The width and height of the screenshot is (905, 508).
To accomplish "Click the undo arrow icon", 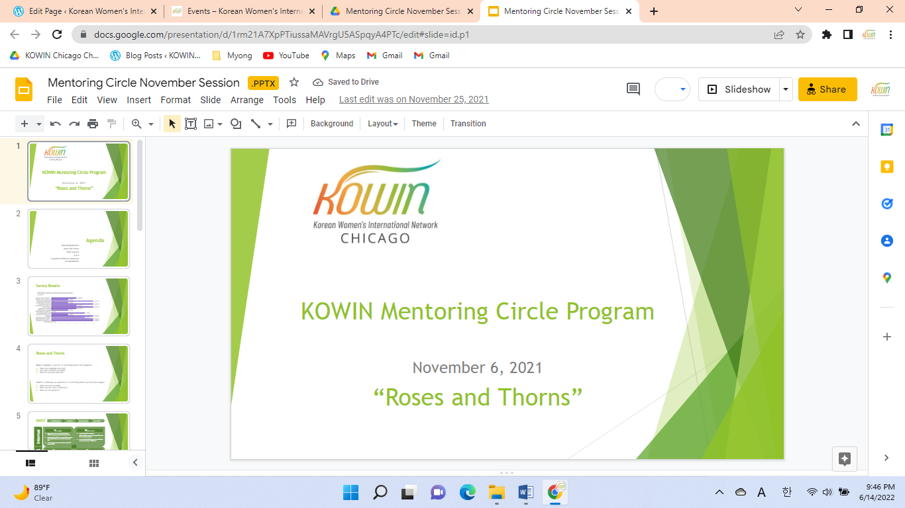I will 56,124.
